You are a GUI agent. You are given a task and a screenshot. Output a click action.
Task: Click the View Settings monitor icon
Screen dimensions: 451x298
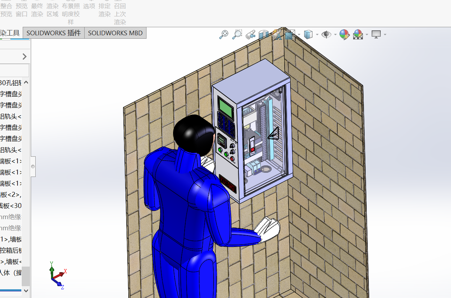tap(376, 34)
